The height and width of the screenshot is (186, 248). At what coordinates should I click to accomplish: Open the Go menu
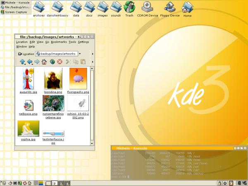click(47, 42)
